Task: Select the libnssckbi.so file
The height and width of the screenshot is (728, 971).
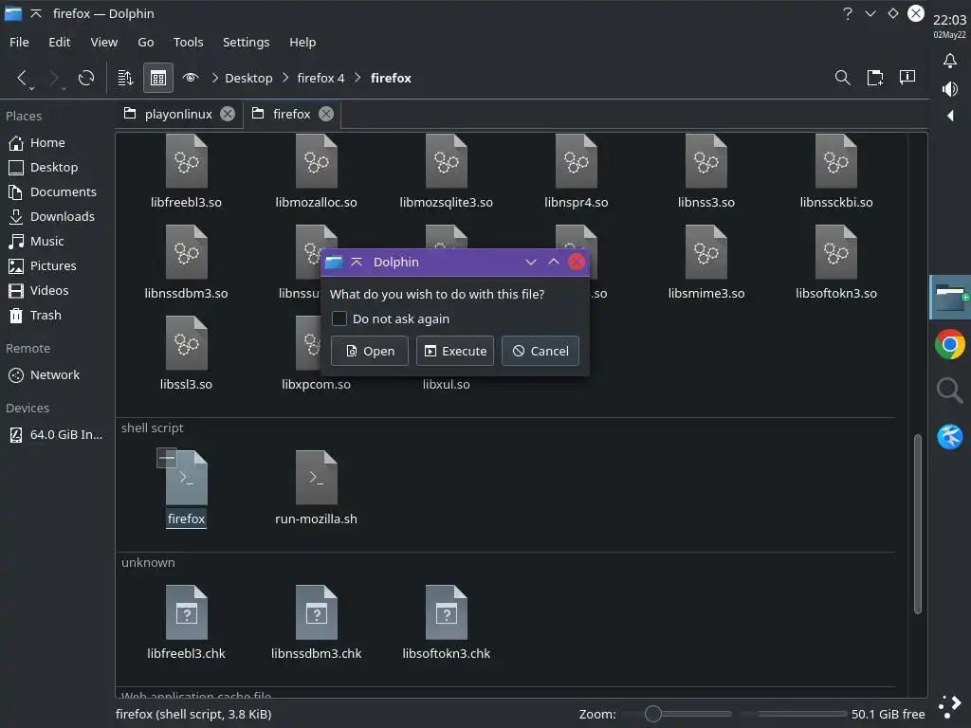Action: [x=836, y=173]
